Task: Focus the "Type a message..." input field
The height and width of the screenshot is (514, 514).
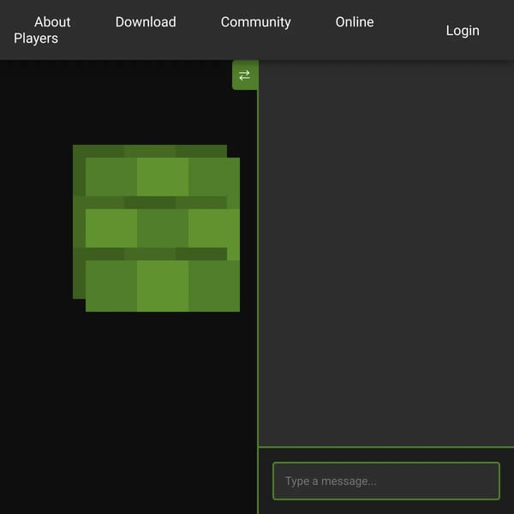Action: point(386,481)
